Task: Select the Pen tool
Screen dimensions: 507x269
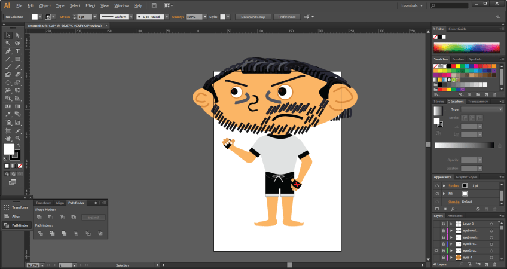Action: [x=8, y=51]
